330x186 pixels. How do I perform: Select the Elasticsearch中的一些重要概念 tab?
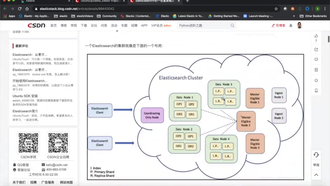tap(155, 1)
